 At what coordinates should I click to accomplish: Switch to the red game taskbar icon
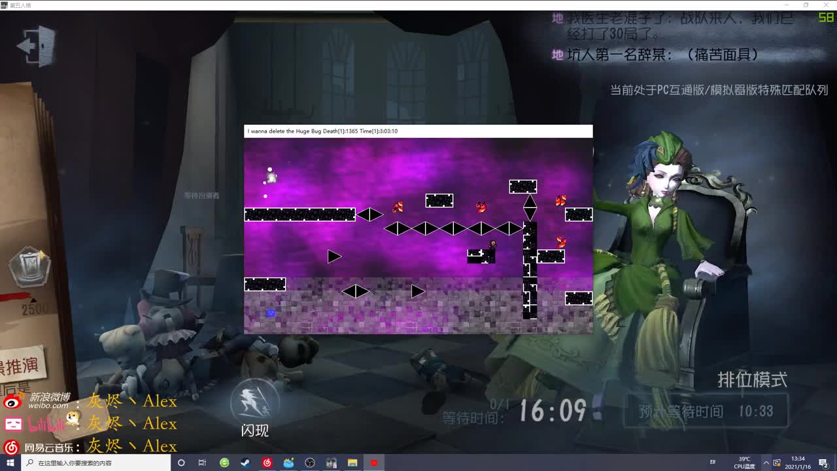374,462
